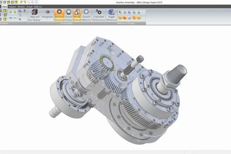The width and height of the screenshot is (231, 154).
Task: Open the quick access view-orientation dropdown arrow
Action: (18, 2)
